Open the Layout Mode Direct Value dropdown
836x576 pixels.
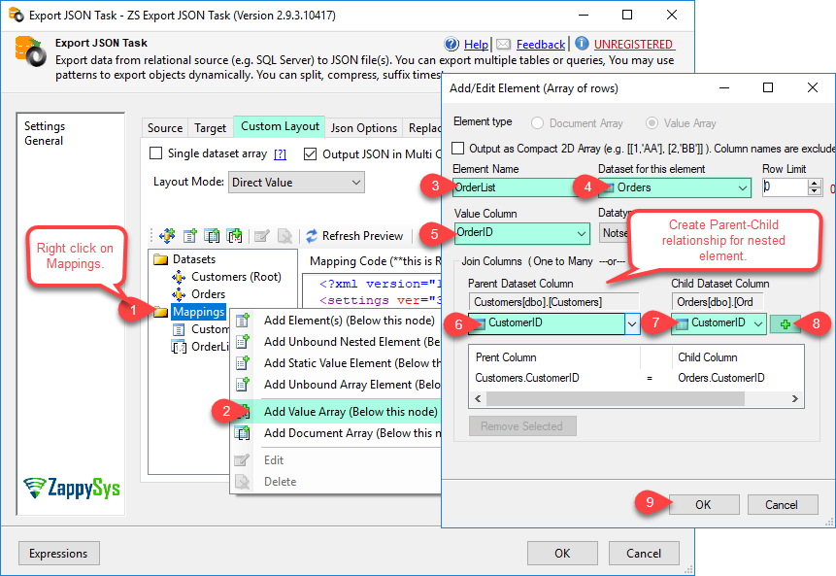point(296,183)
